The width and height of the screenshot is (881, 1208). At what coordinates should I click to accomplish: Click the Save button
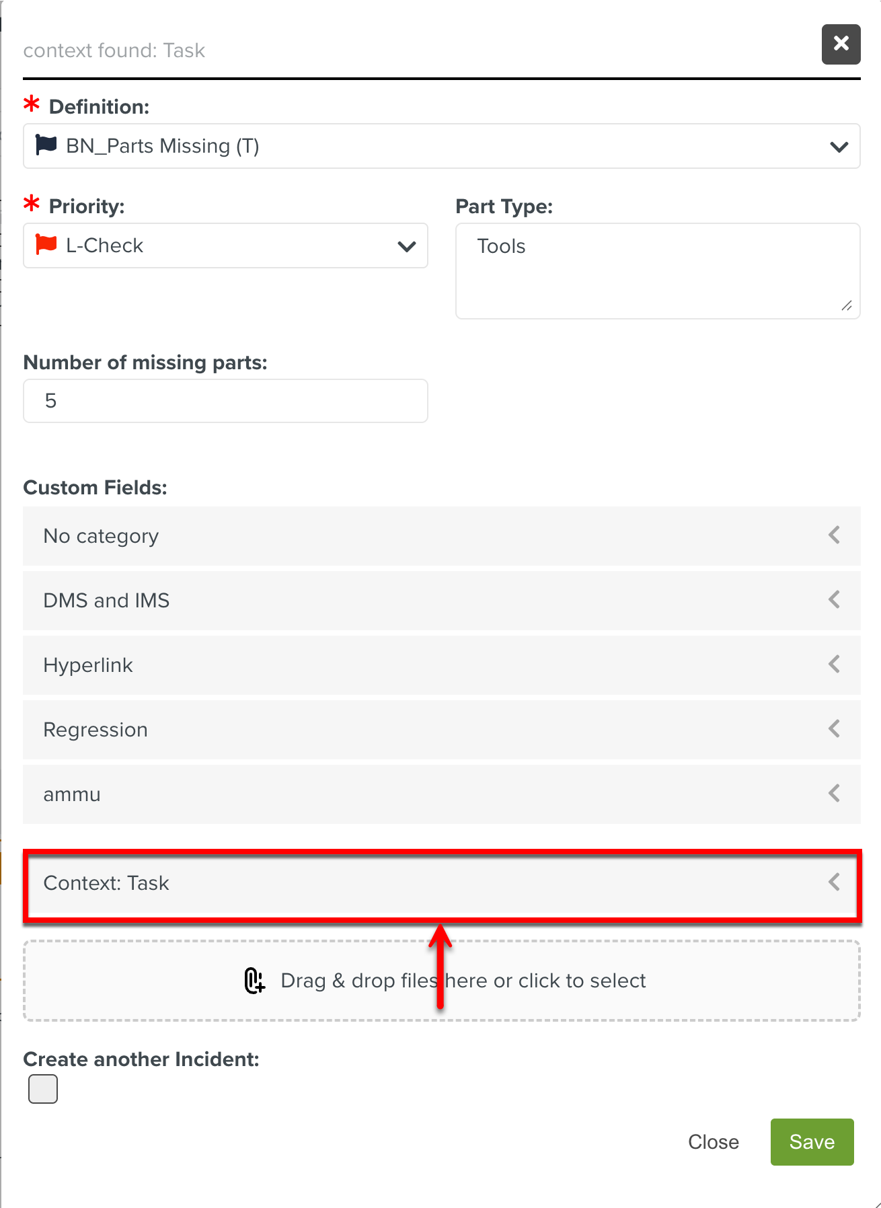coord(812,1142)
